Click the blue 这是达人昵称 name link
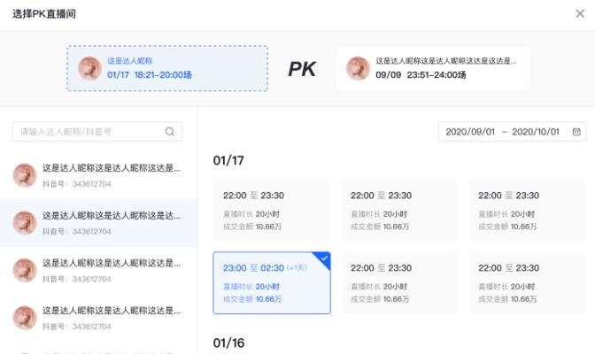Viewport: 595px width, 354px height. click(x=130, y=61)
